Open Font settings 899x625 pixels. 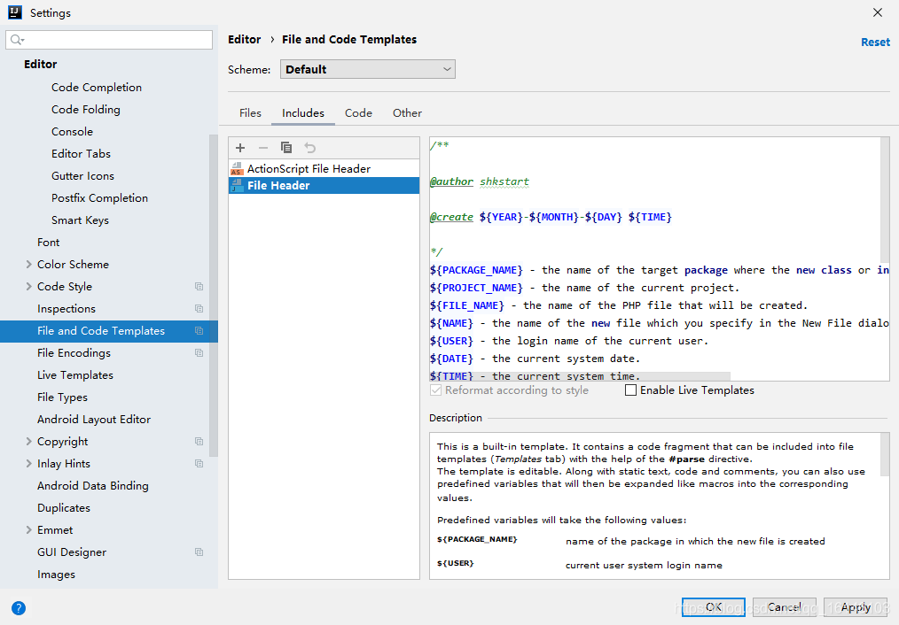[x=48, y=242]
